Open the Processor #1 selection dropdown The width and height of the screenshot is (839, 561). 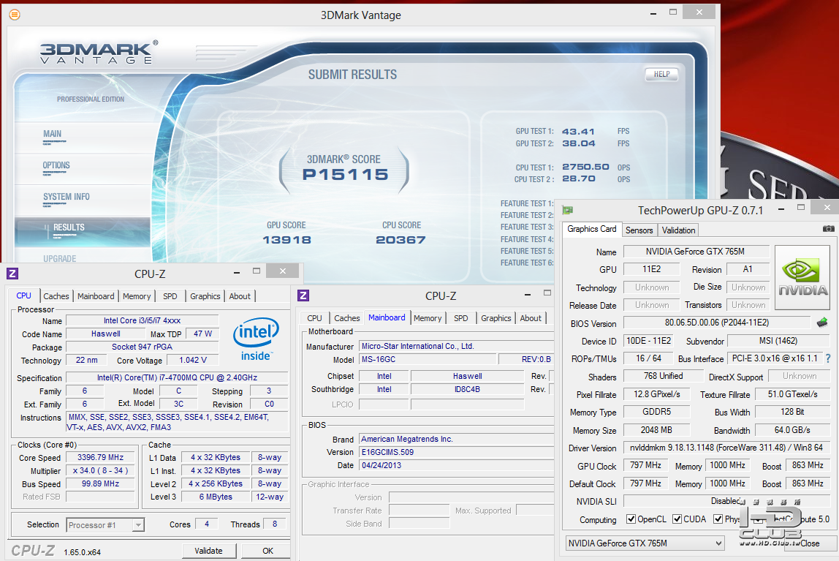point(106,524)
